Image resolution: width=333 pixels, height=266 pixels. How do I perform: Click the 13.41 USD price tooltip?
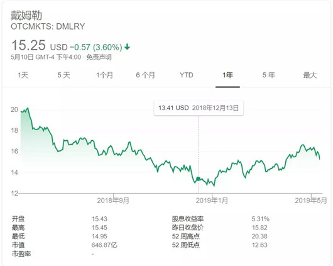(x=199, y=108)
